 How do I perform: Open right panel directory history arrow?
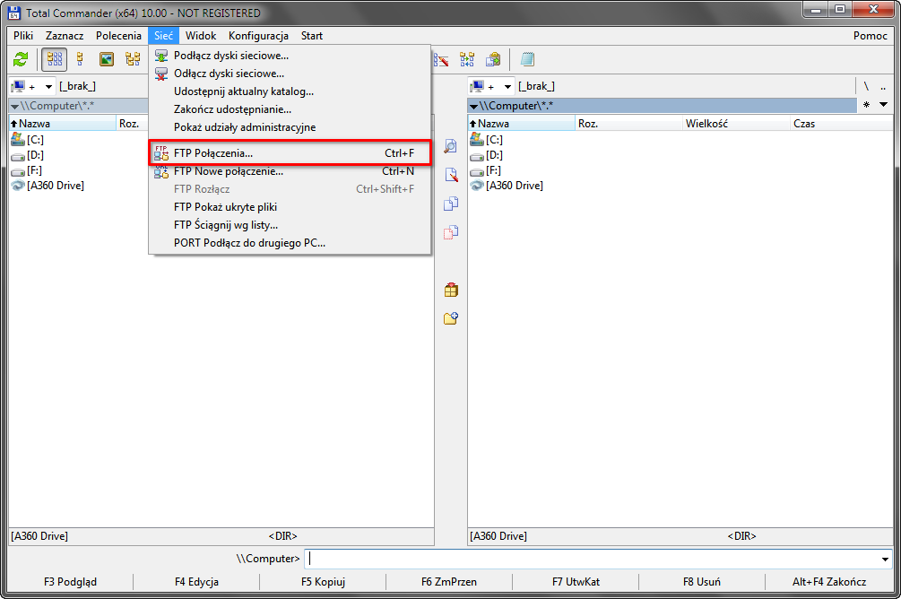pos(884,105)
